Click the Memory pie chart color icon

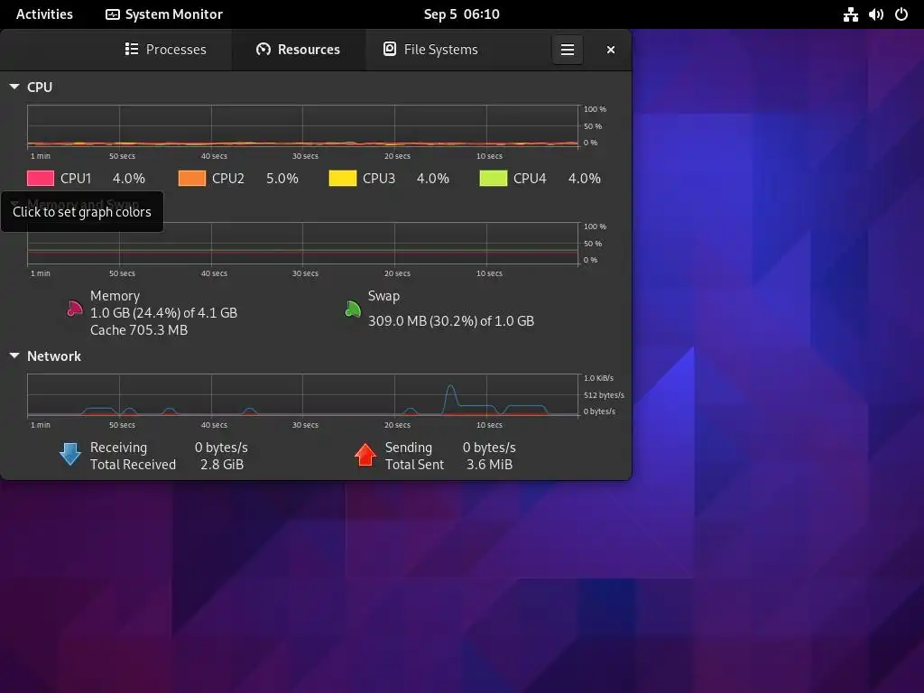(x=74, y=309)
